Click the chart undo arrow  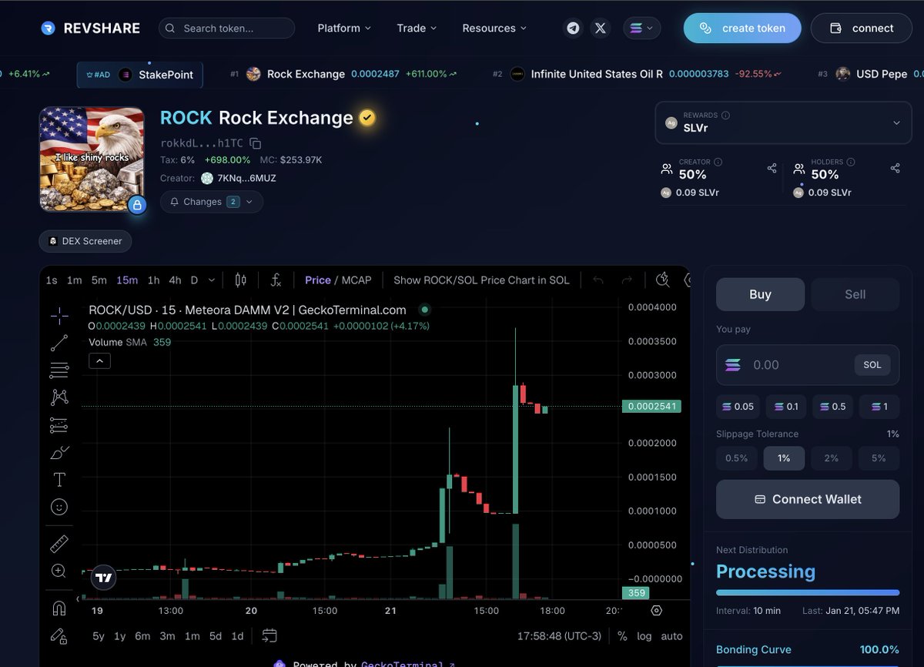(x=598, y=280)
